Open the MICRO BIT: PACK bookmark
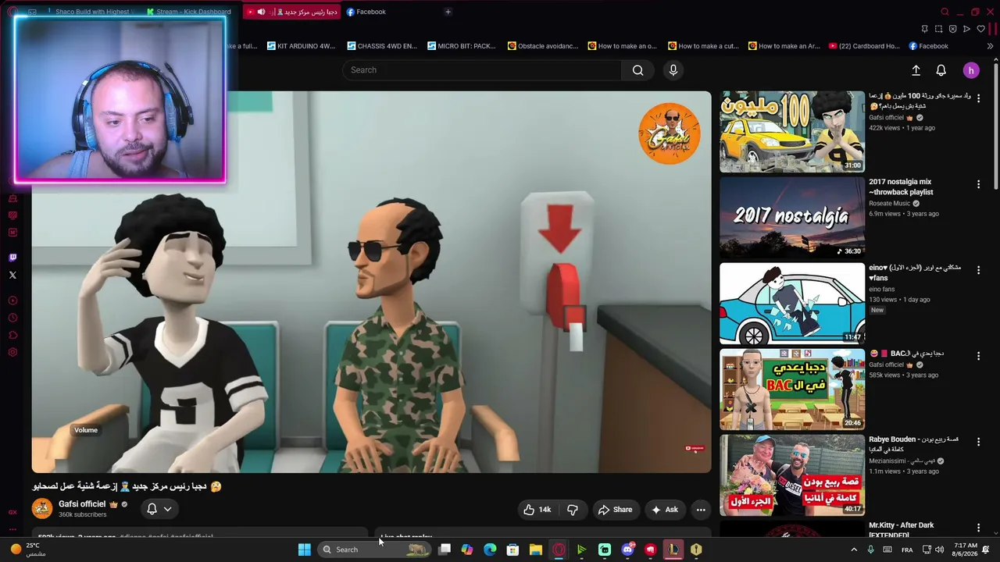This screenshot has height=562, width=1000. pos(462,46)
